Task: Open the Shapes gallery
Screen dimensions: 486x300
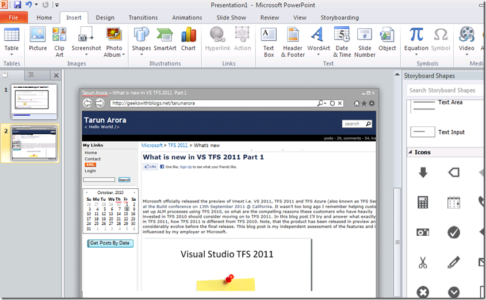Action: click(x=141, y=41)
